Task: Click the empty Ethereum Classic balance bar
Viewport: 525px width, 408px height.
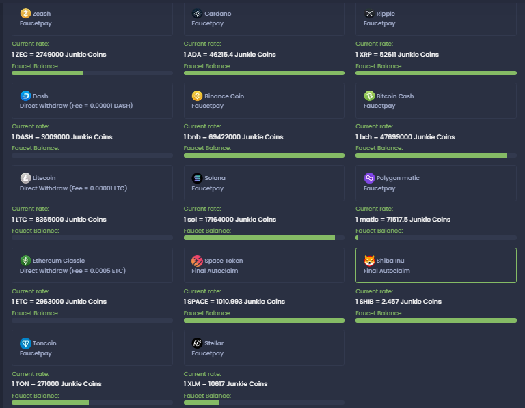Action: point(92,320)
